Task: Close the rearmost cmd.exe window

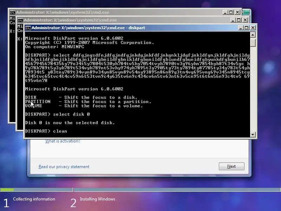Action: coord(237,12)
